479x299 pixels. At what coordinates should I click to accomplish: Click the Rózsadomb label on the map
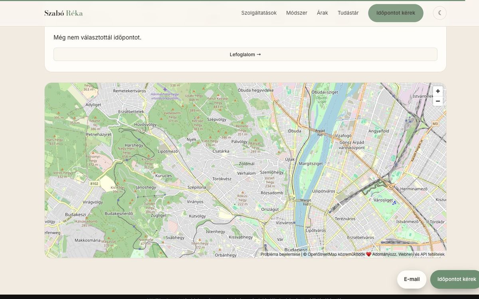click(x=272, y=193)
